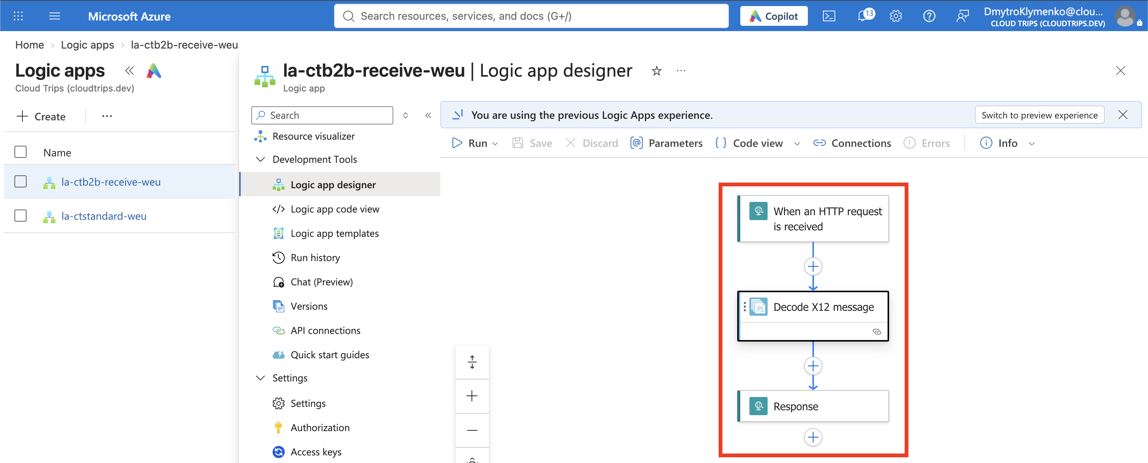Viewport: 1148px width, 463px height.
Task: Go to Home breadcrumb
Action: (29, 45)
